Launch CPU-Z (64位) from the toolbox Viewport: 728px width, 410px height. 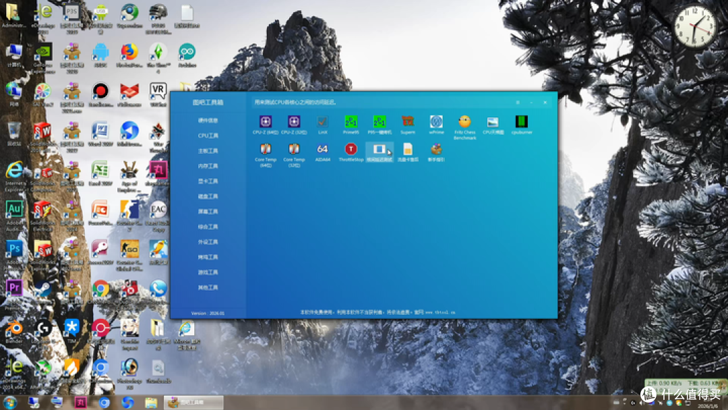266,125
